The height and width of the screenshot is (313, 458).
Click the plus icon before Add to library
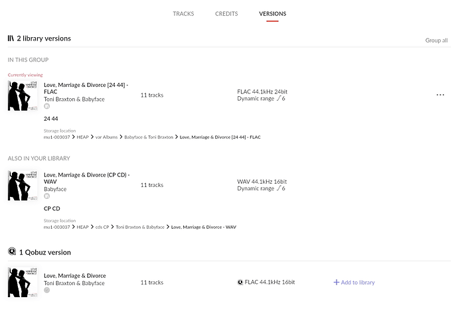(336, 282)
